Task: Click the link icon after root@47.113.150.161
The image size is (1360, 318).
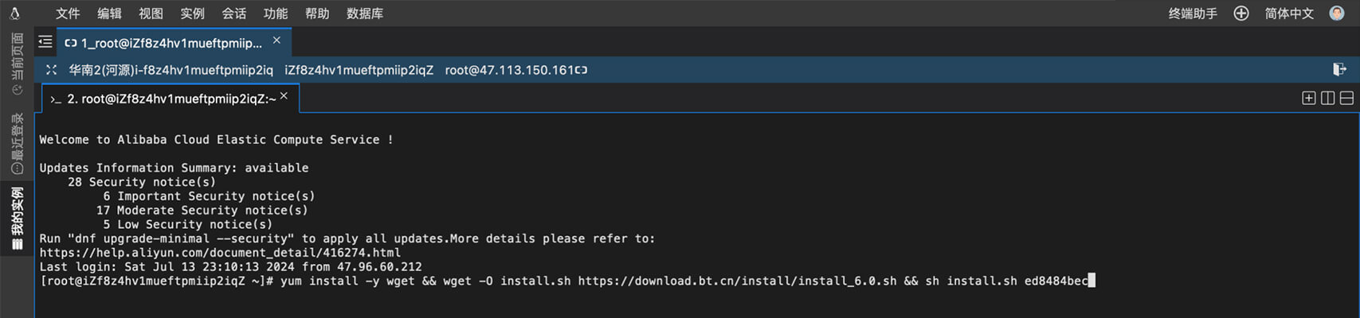Action: coord(582,70)
